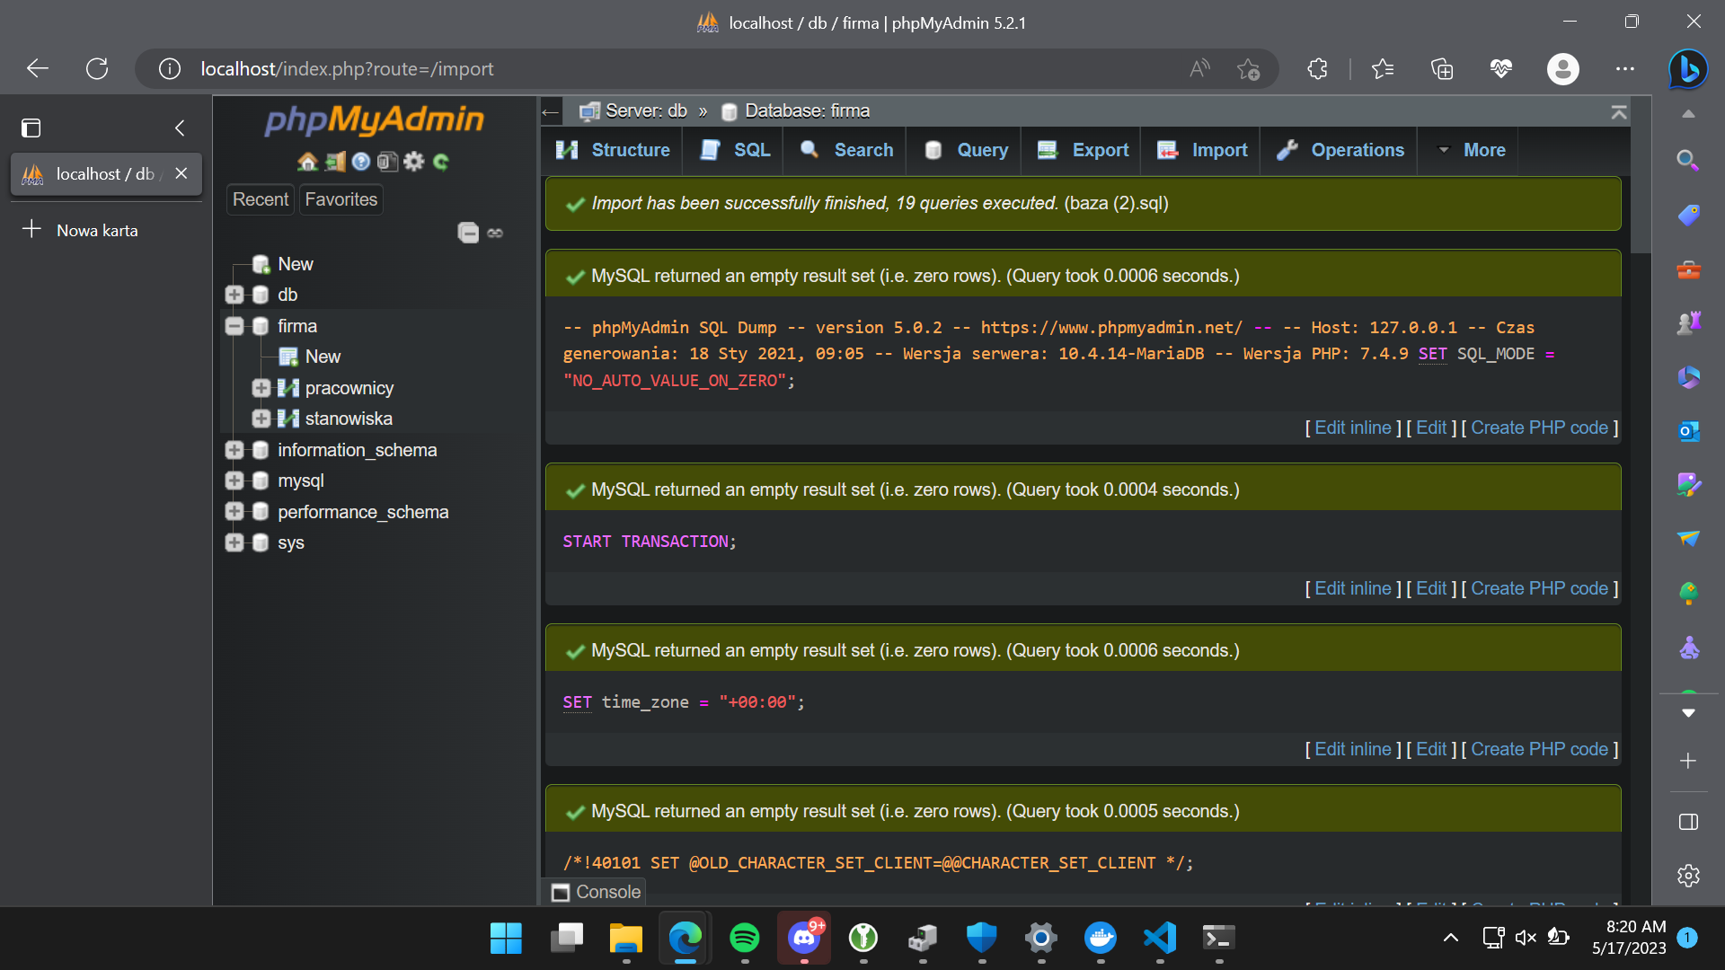Screen dimensions: 1725x970
Task: Open phpMyAdmin documentation help icon
Action: 361,162
